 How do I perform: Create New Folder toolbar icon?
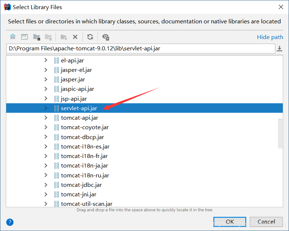pos(64,37)
